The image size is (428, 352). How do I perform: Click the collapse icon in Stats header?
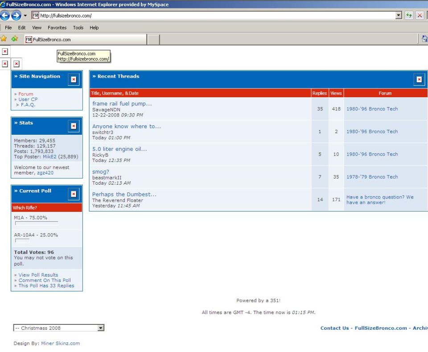[x=74, y=126]
